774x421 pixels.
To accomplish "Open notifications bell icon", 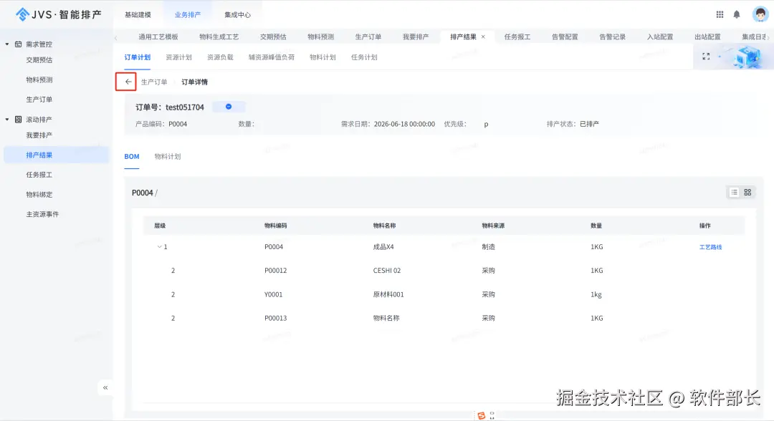I will pos(737,15).
